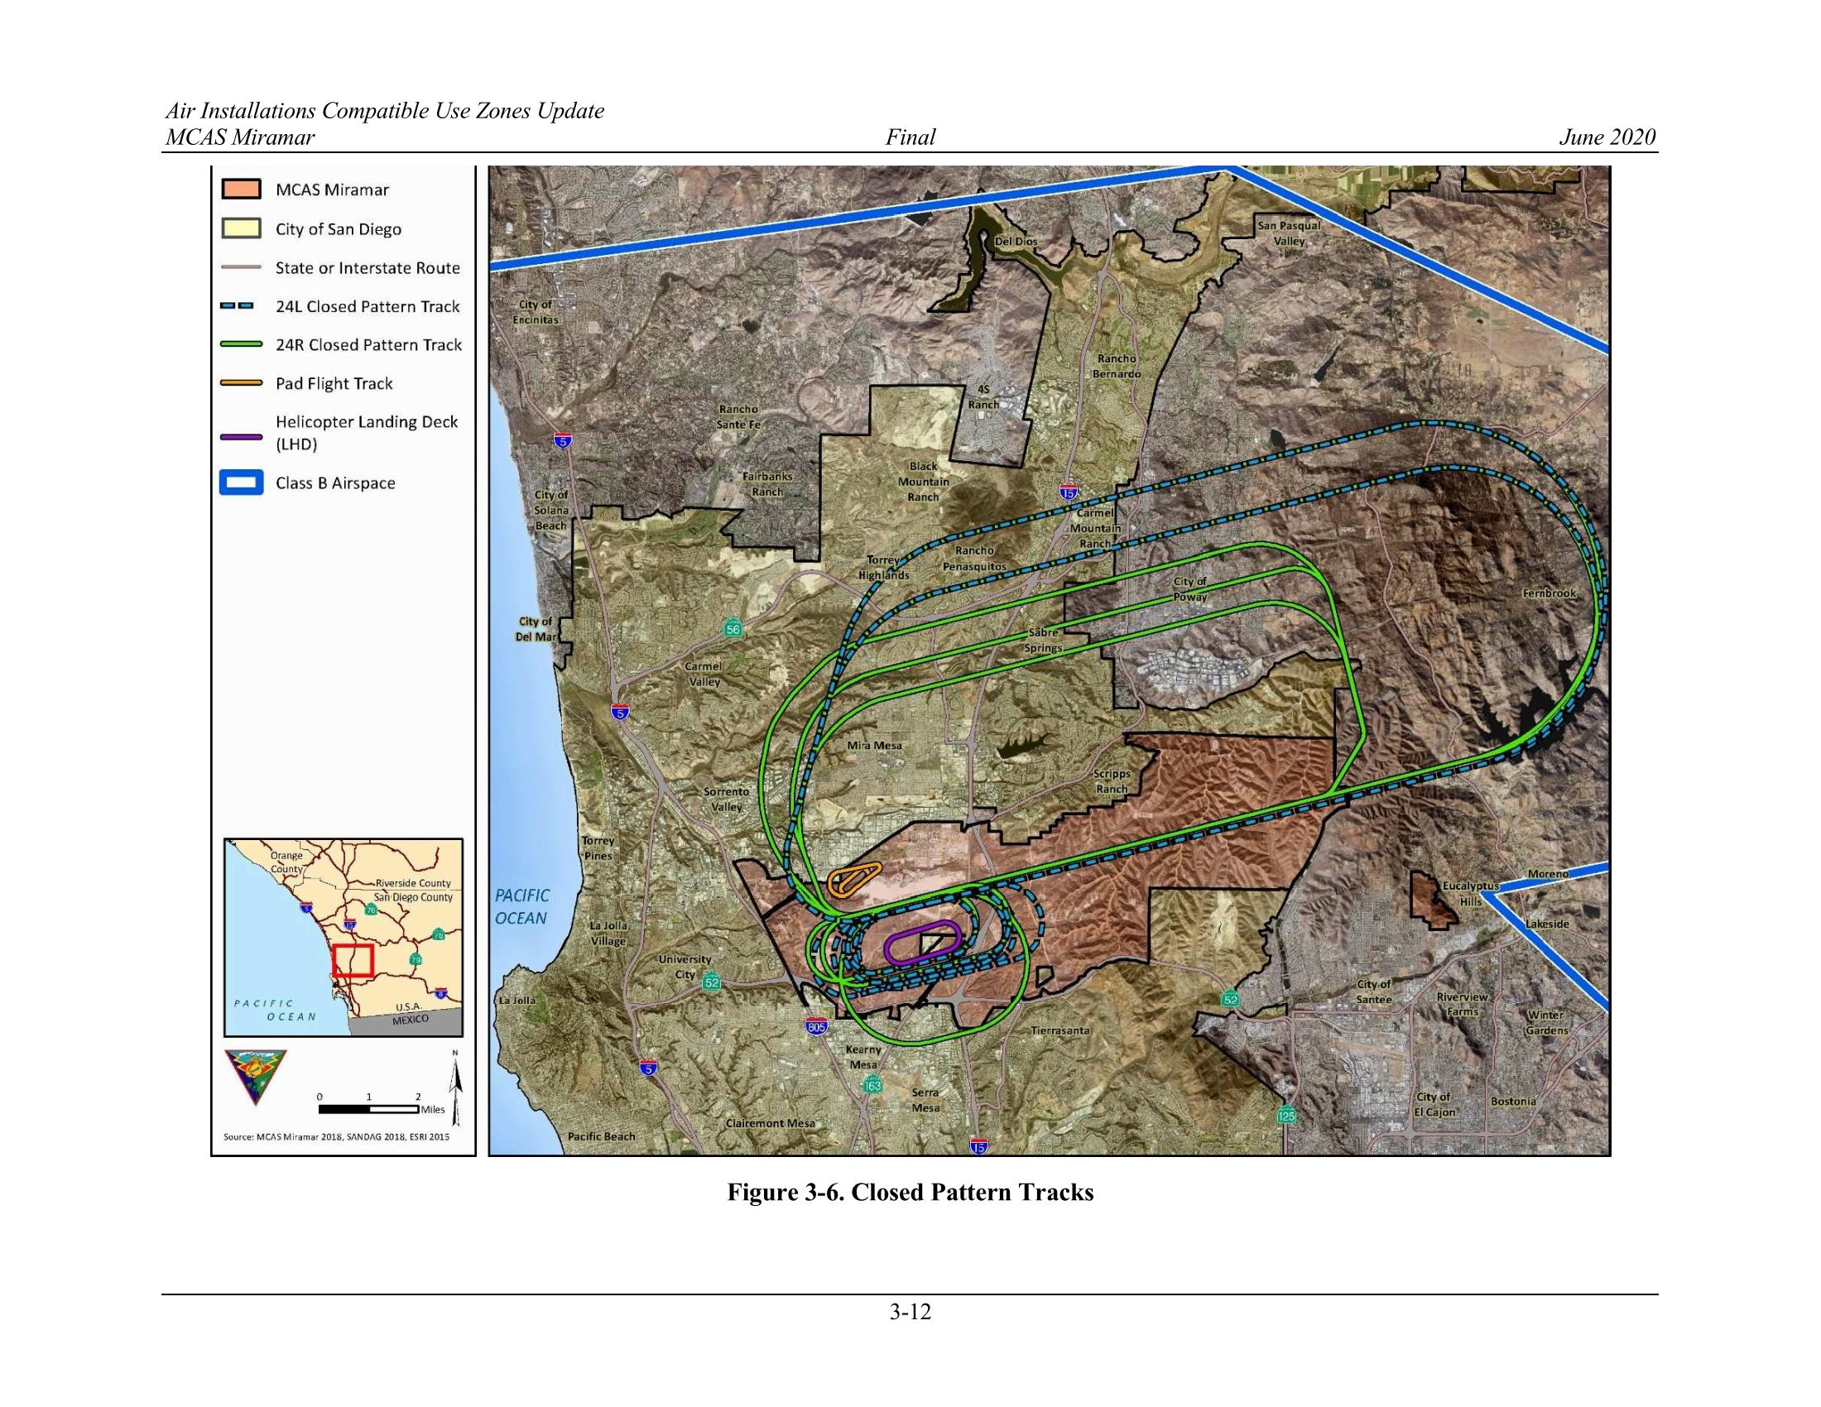The image size is (1821, 1407).
Task: Click the 'Torrey Highlands' map label
Action: point(884,568)
